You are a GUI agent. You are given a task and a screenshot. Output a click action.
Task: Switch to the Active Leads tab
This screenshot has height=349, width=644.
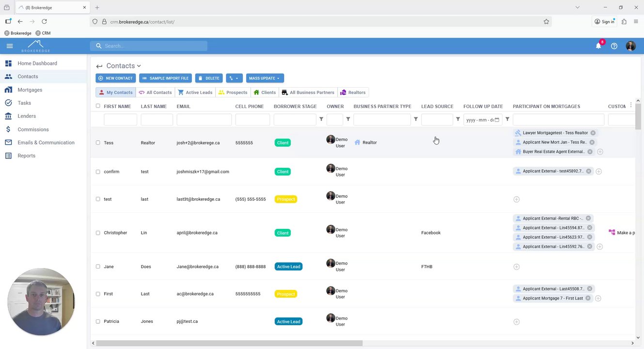pyautogui.click(x=195, y=92)
